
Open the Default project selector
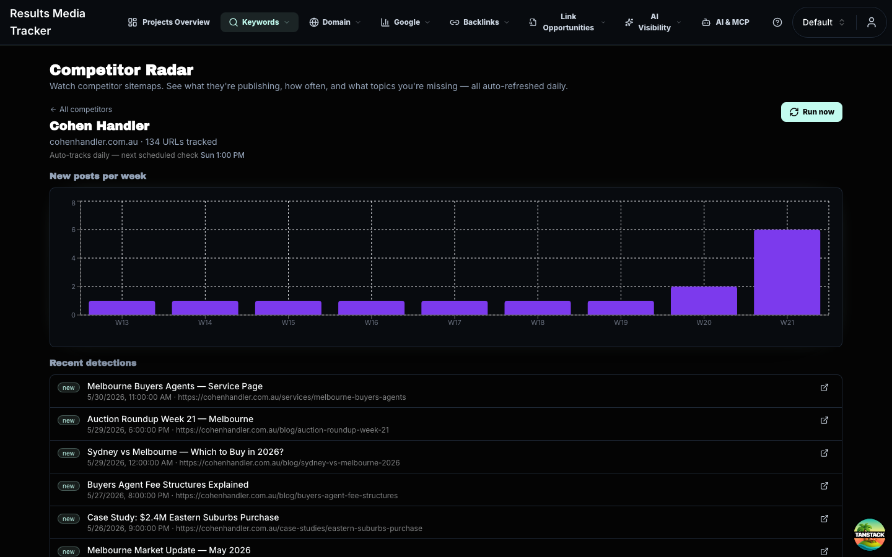tap(824, 22)
